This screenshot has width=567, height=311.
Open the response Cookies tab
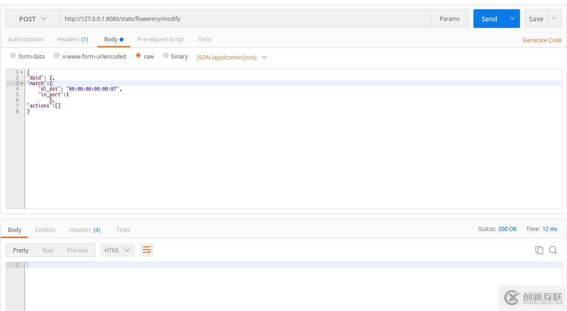[45, 230]
